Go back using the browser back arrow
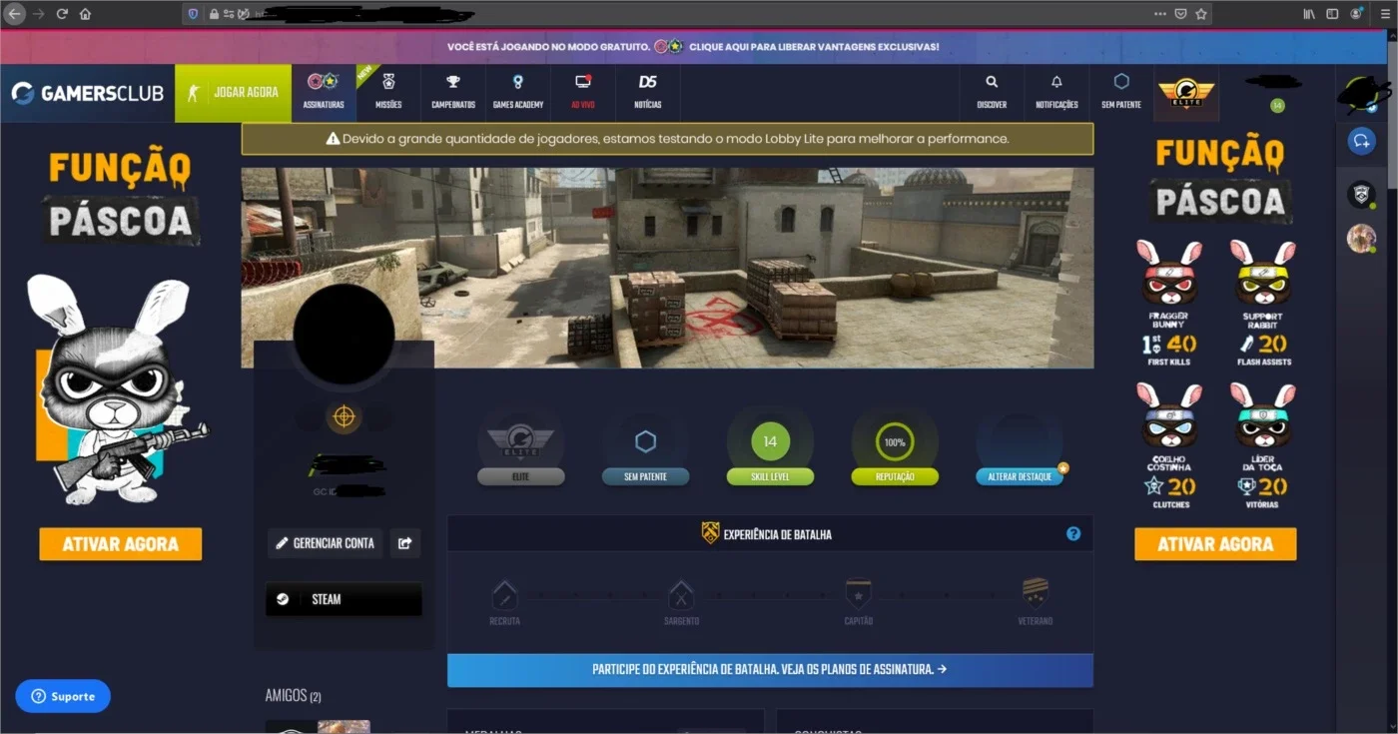This screenshot has height=734, width=1398. [15, 14]
